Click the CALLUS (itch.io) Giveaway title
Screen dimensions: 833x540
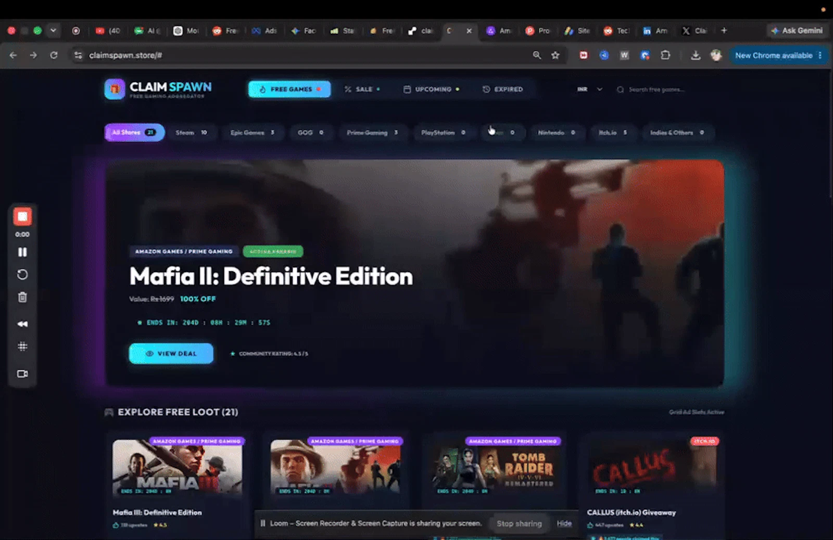(632, 512)
